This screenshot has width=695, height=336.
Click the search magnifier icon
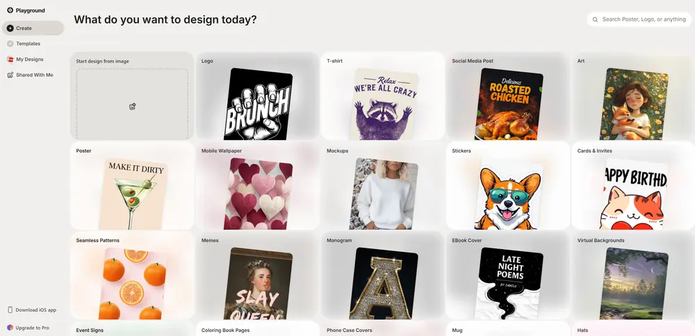(x=595, y=19)
